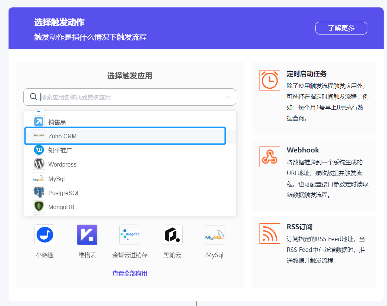387x306 pixels.
Task: Click the search magnifier icon
Action: coord(33,96)
